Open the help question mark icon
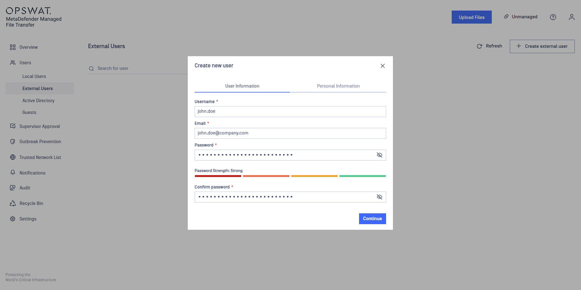The height and width of the screenshot is (290, 581). point(553,17)
